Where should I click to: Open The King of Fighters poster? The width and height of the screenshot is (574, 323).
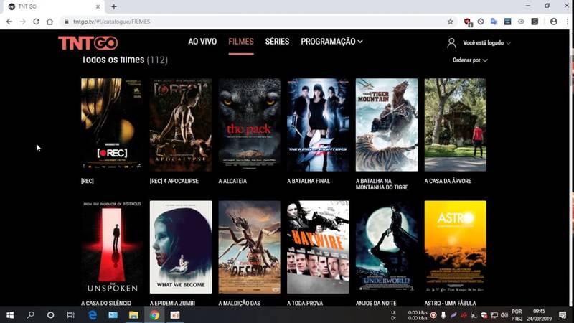click(x=318, y=124)
